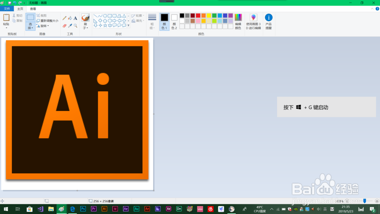380x214 pixels.
Task: Open File Explorer from the taskbar
Action: 51,209
